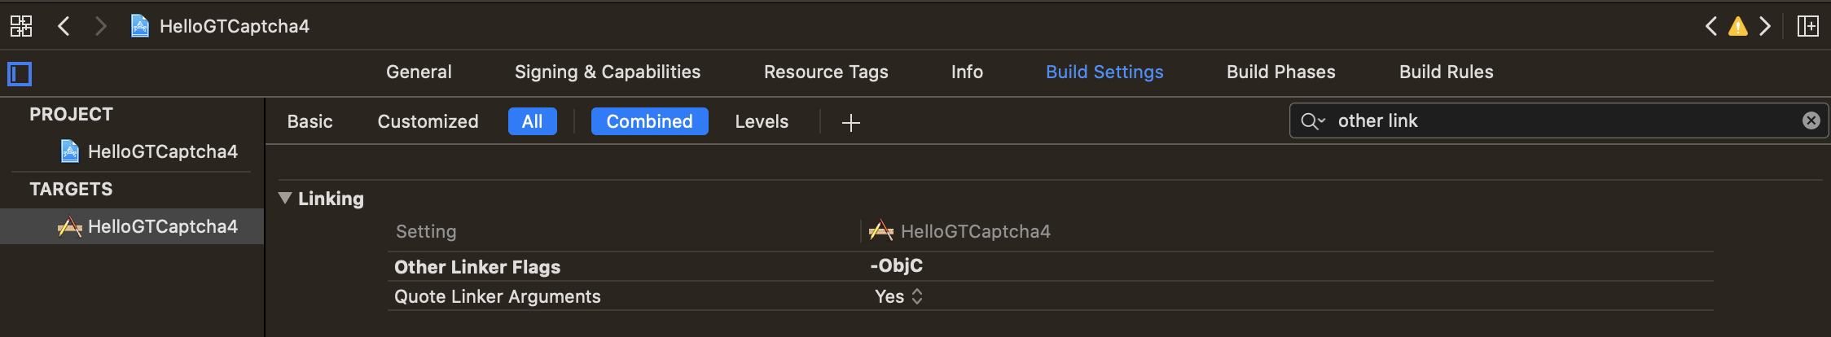Clear the 'other link' search text
The width and height of the screenshot is (1831, 337).
tap(1811, 120)
